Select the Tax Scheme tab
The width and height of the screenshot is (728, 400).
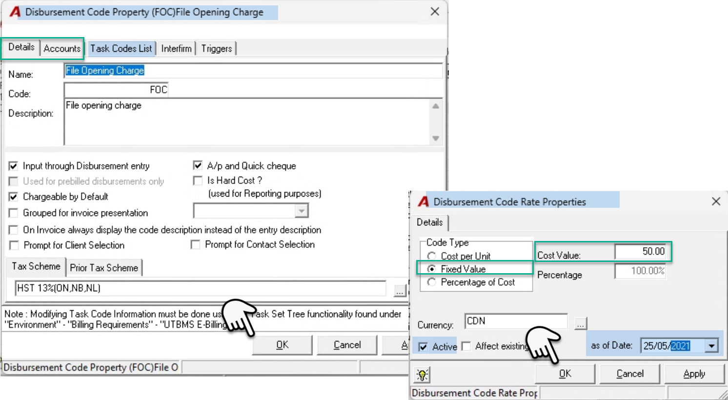(x=36, y=266)
